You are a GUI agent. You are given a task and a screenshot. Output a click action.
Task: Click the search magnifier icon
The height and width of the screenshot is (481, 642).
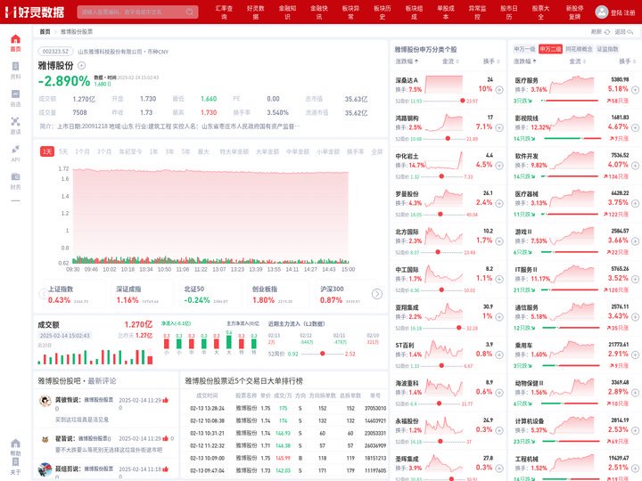tap(190, 12)
